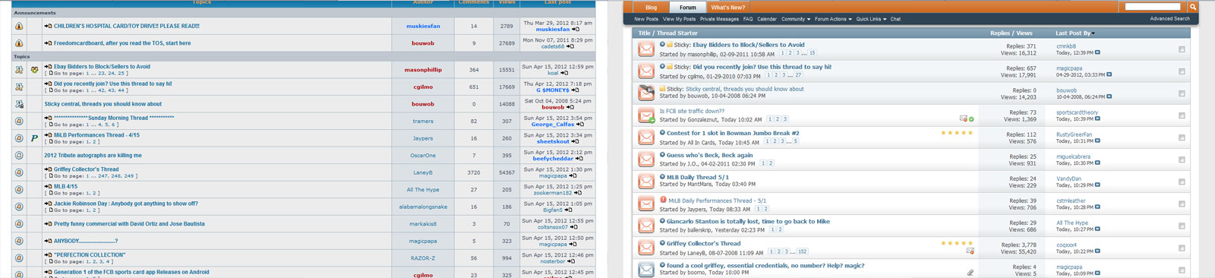Screen dimensions: 1215x278
Task: Open author masonphillip's profile link
Action: click(x=423, y=70)
